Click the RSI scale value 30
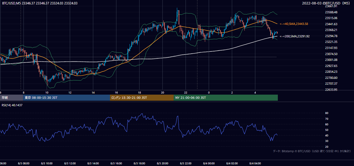This screenshot has height=166, width=354. pos(327,141)
